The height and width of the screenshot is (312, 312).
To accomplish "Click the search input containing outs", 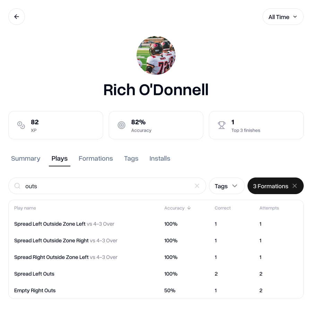I will 104,186.
